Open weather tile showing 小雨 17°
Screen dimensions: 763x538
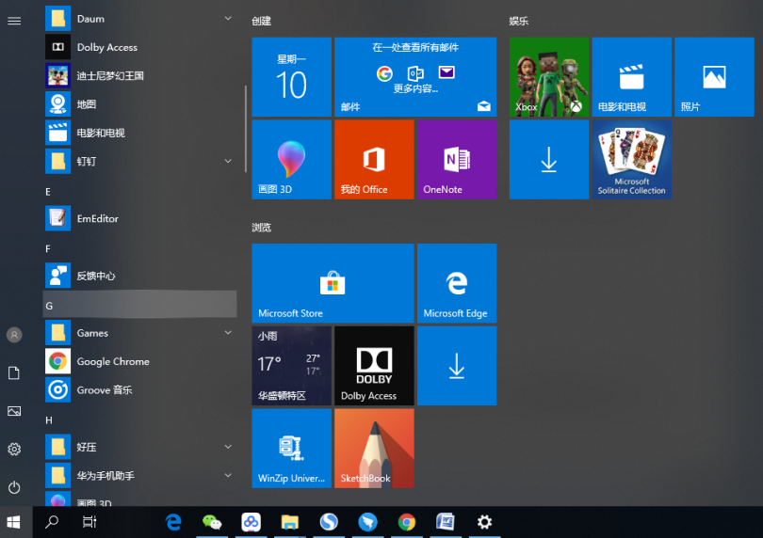(x=291, y=366)
